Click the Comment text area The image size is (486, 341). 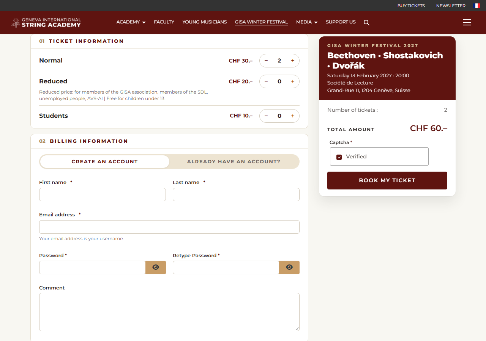tap(169, 312)
